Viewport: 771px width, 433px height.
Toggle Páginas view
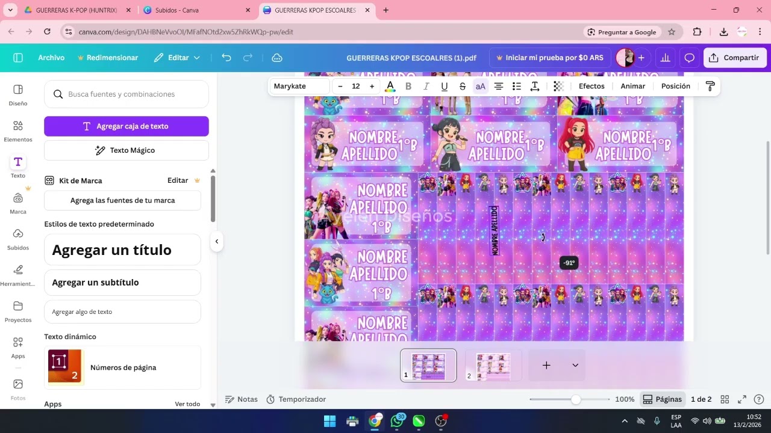pyautogui.click(x=662, y=399)
